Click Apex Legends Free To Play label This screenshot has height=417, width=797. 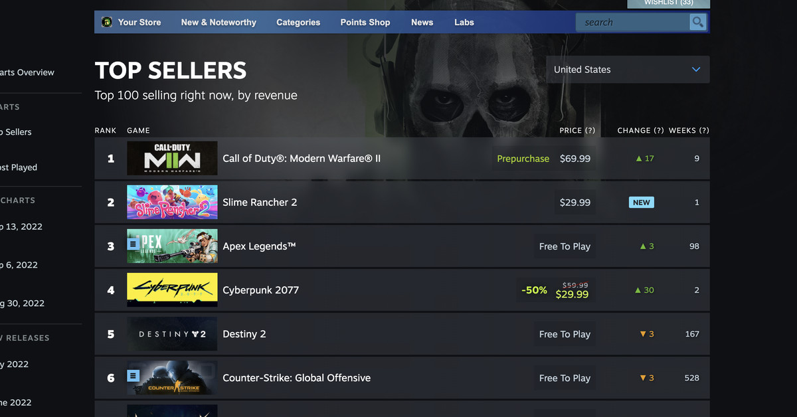[x=565, y=246]
